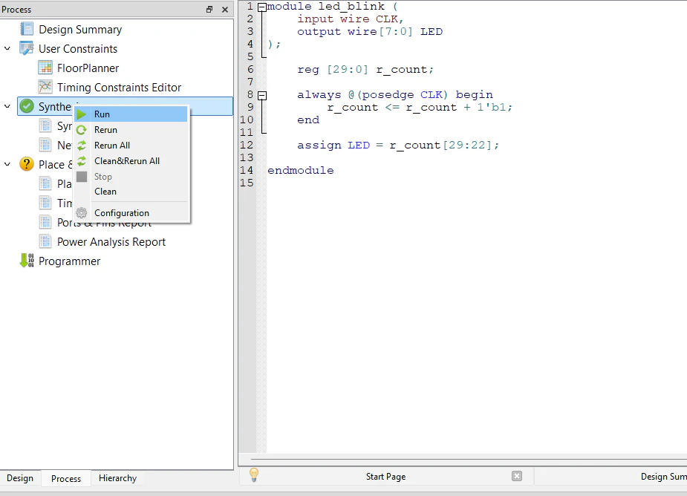Image resolution: width=687 pixels, height=496 pixels.
Task: Click the green checkmark Synthesize status icon
Action: tap(27, 106)
